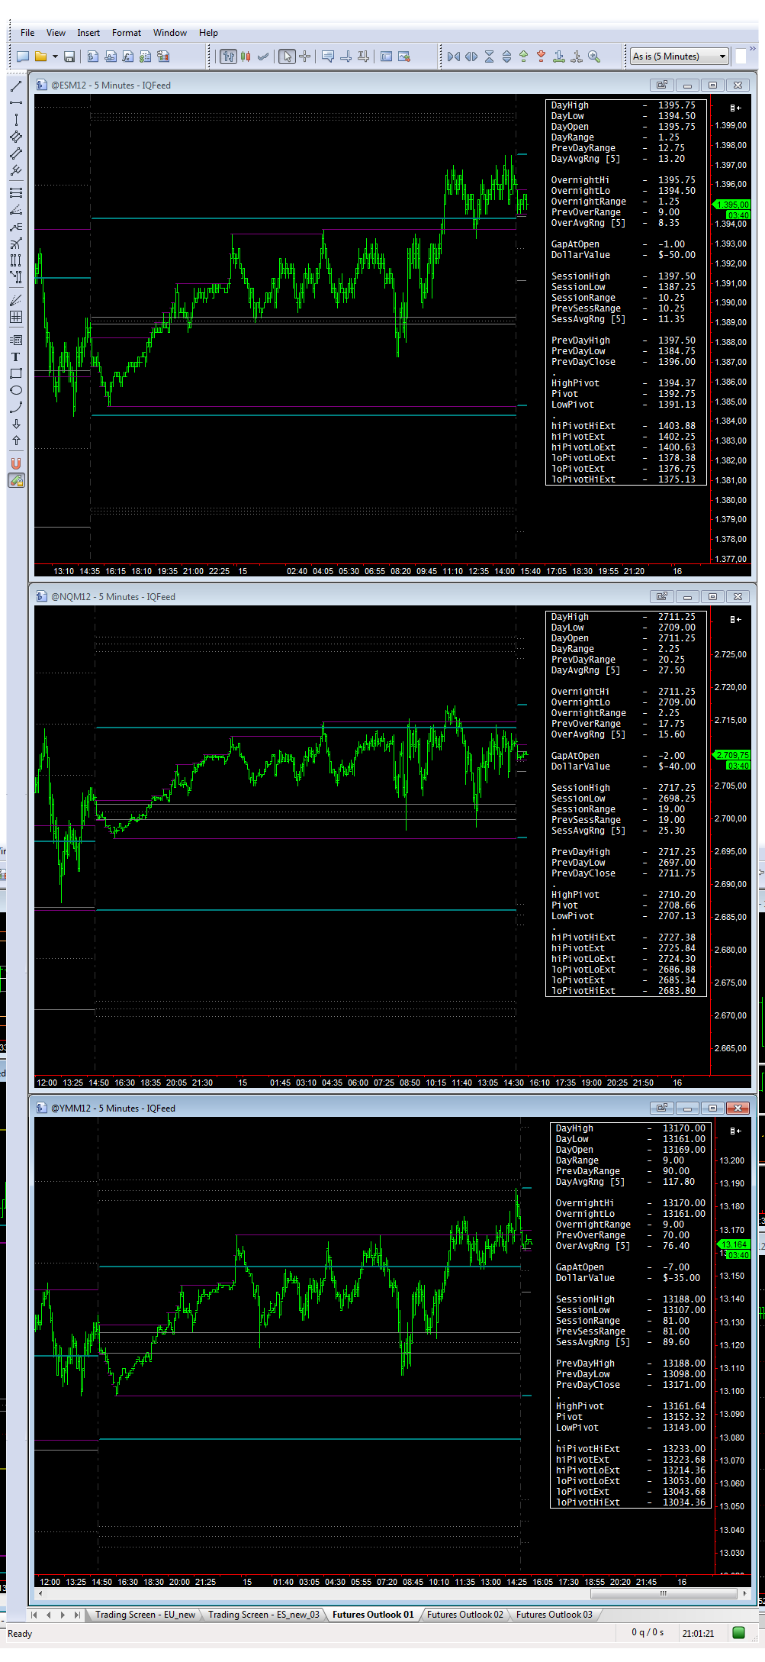Select the Horizontal Line drawing tool
The height and width of the screenshot is (1662, 765).
point(15,102)
